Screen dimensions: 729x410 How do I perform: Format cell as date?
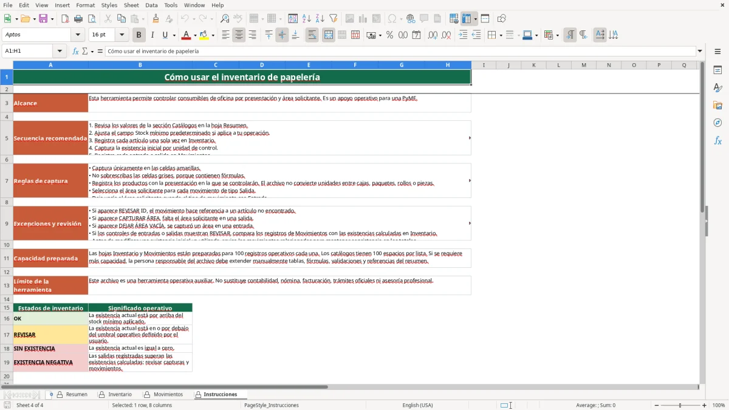(417, 35)
